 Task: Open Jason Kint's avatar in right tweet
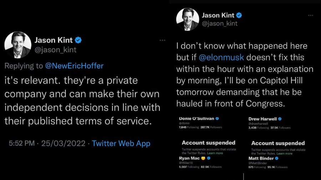(188, 20)
